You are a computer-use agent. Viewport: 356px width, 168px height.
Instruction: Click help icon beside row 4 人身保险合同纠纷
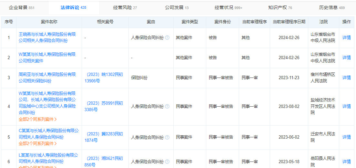click(167, 106)
